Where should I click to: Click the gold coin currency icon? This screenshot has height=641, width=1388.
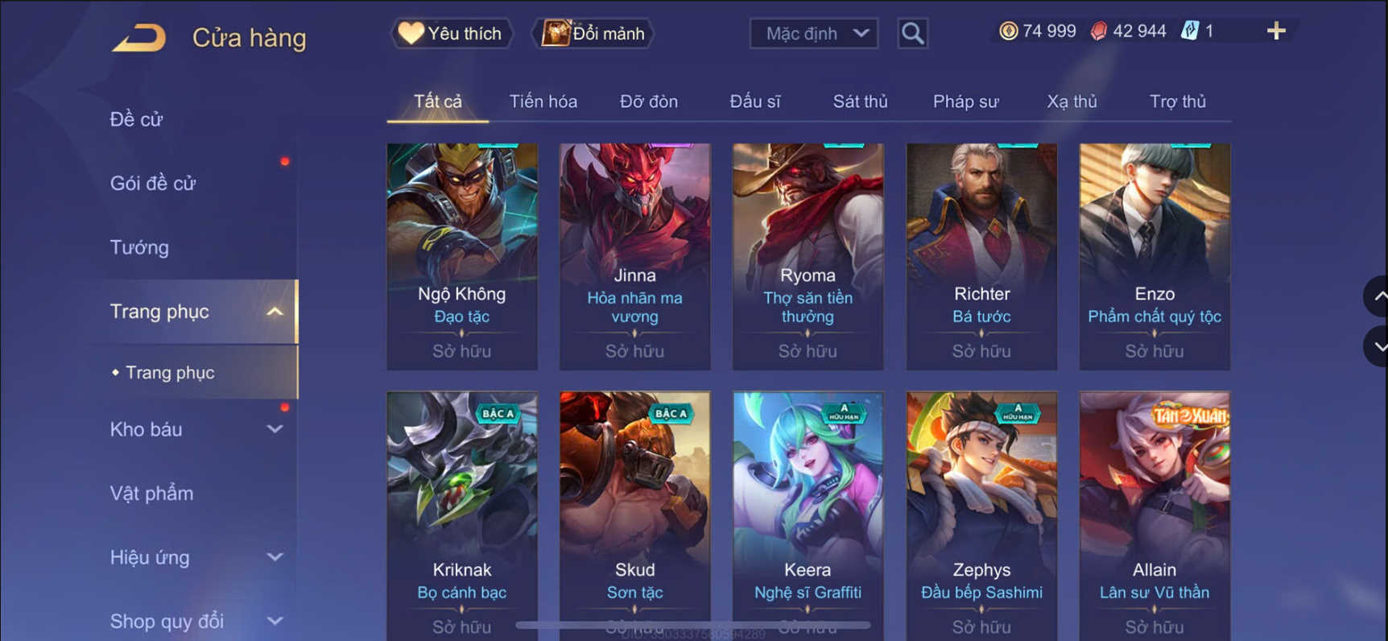coord(1008,31)
